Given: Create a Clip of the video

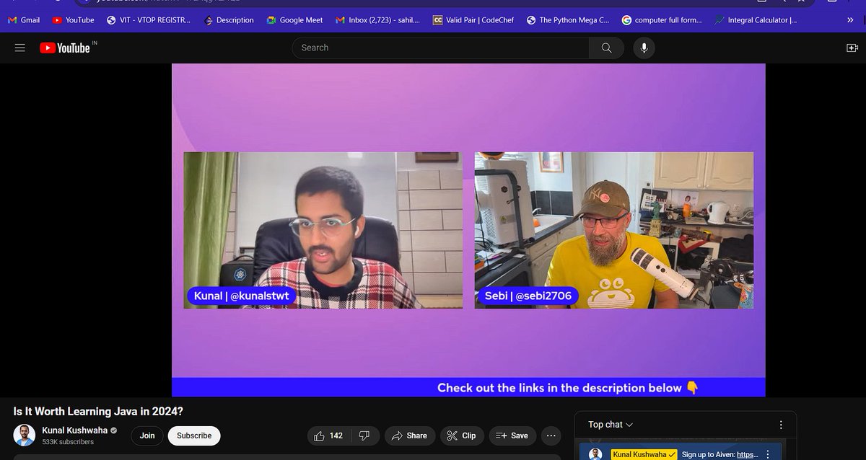Looking at the screenshot, I should pyautogui.click(x=462, y=435).
